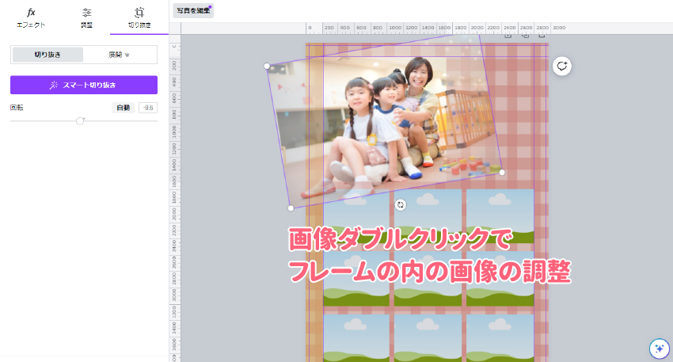Click the comment bubble icon beside the canvas
The image size is (673, 362).
562,66
